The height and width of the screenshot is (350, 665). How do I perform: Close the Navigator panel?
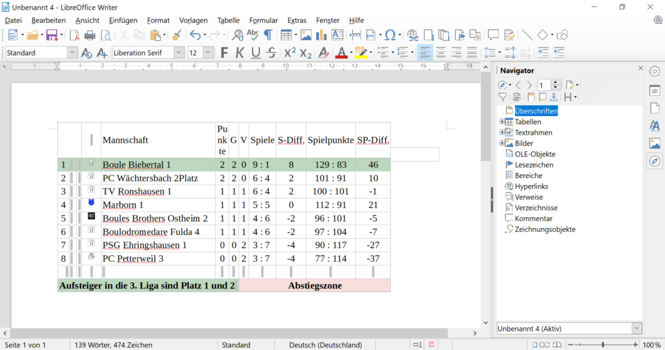(640, 68)
